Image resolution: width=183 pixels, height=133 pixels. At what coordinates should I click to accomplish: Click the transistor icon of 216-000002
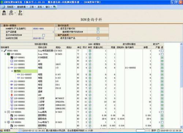pos(12,108)
